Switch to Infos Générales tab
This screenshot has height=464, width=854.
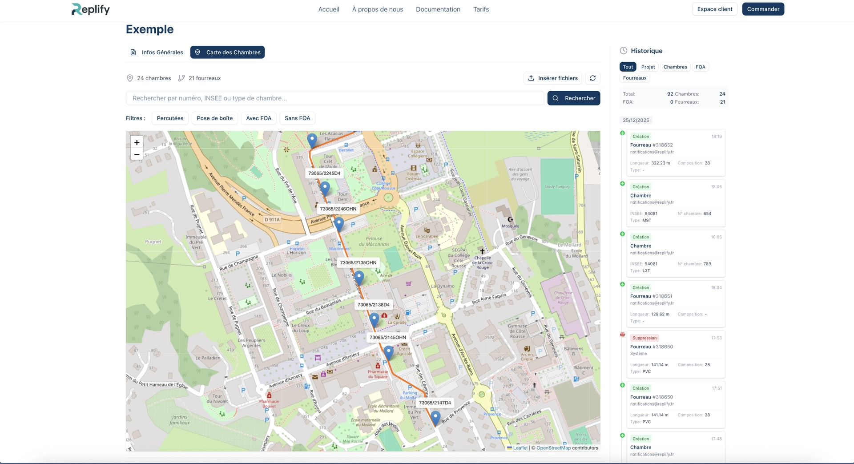157,52
